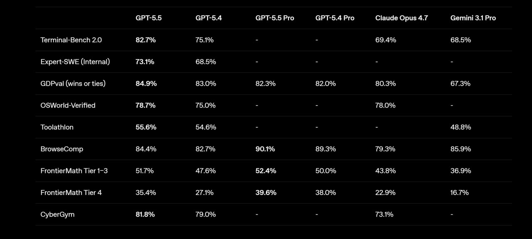532x239 pixels.
Task: Select the Gemini 3.1 Pro column header
Action: pos(473,18)
